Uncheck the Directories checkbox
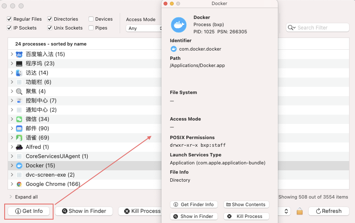This screenshot has width=355, height=223. tap(50, 19)
